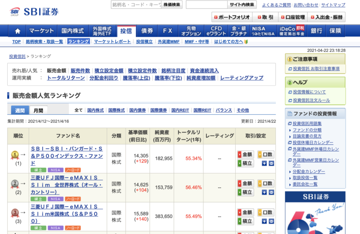Click the 投資信託 breadcrumb link
360x234 pixels.
pos(17,56)
